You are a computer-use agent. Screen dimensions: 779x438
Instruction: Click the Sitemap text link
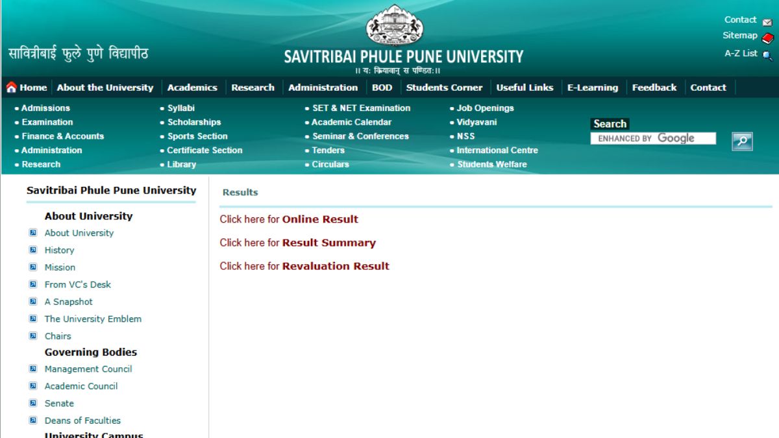click(x=740, y=36)
